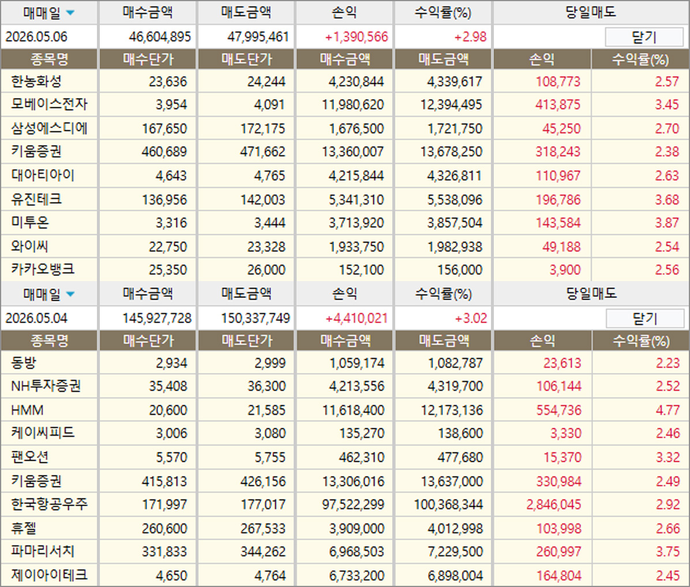Click sell total 47,995,461
Screen dimensions: 690x587
click(258, 36)
